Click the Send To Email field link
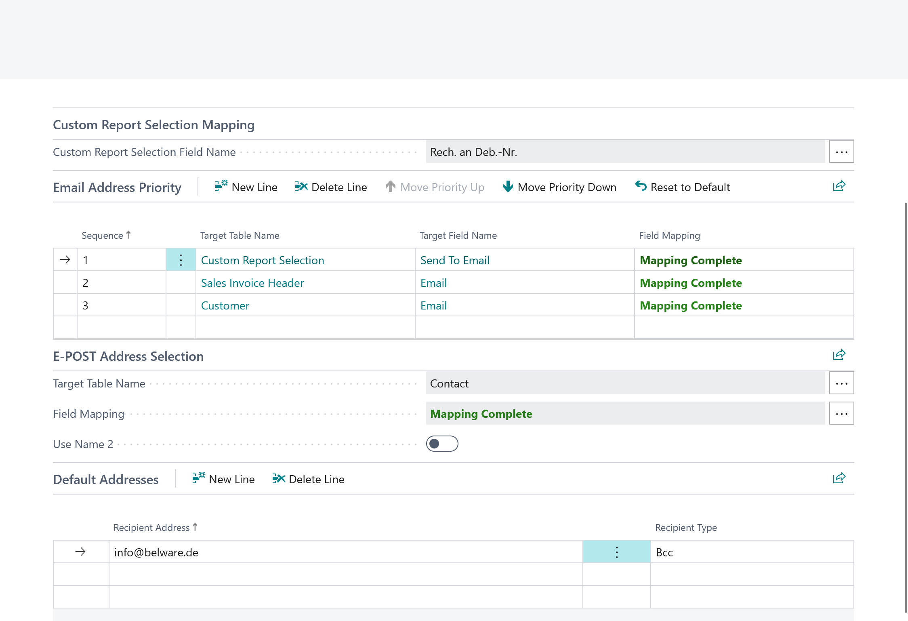 click(x=454, y=260)
